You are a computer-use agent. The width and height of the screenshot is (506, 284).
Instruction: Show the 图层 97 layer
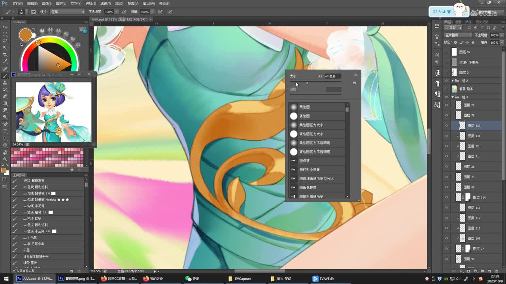[446, 52]
